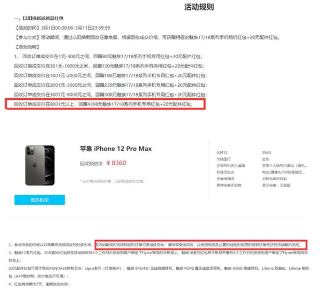Screen dimensions: 320x291
Task: Click the 全新包装未拆封 condition spec
Action: [274, 179]
